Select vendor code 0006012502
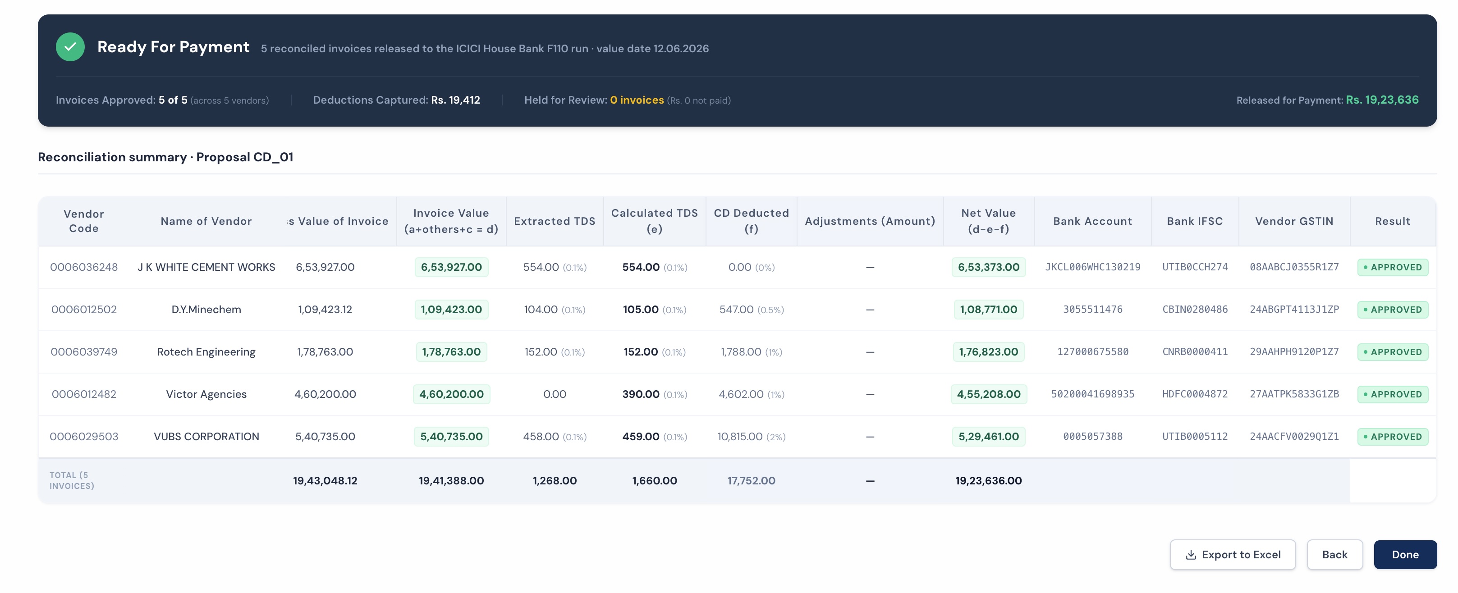The width and height of the screenshot is (1458, 593). click(x=84, y=310)
